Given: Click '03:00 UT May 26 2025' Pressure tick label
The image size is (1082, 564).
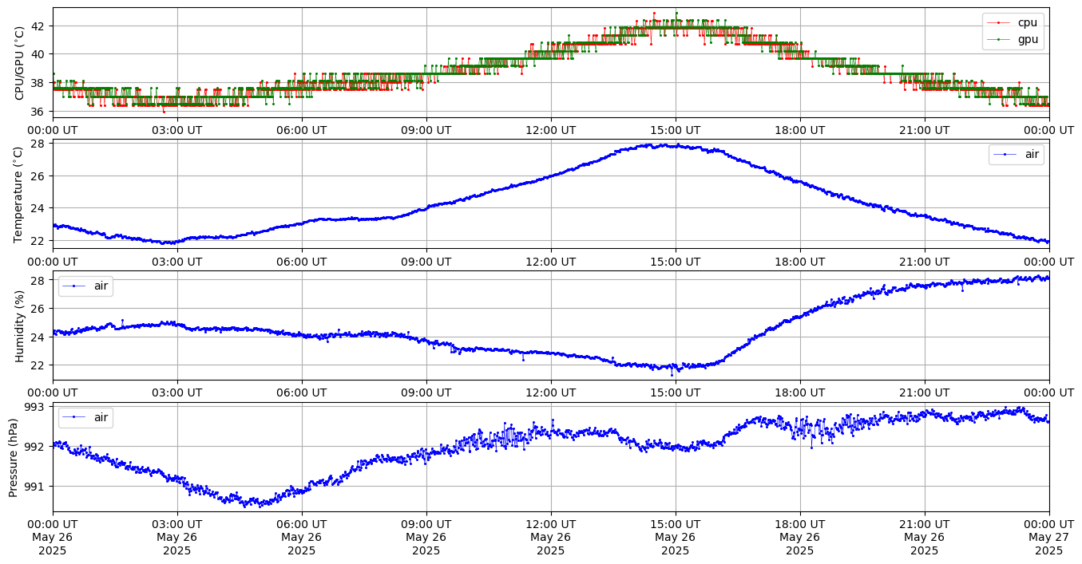Looking at the screenshot, I should [x=177, y=537].
